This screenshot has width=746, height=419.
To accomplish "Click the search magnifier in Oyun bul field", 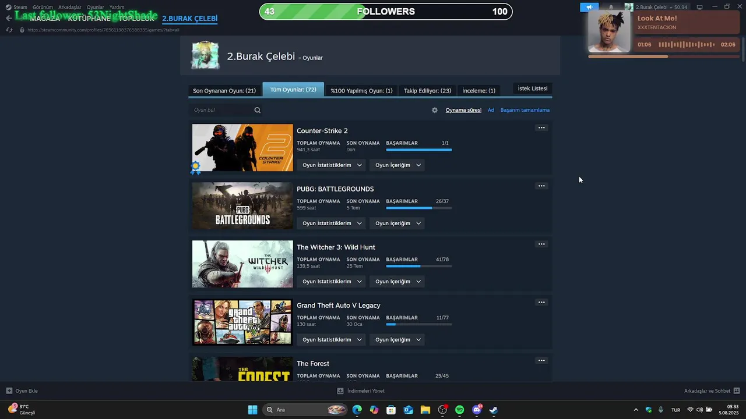I will coord(258,110).
